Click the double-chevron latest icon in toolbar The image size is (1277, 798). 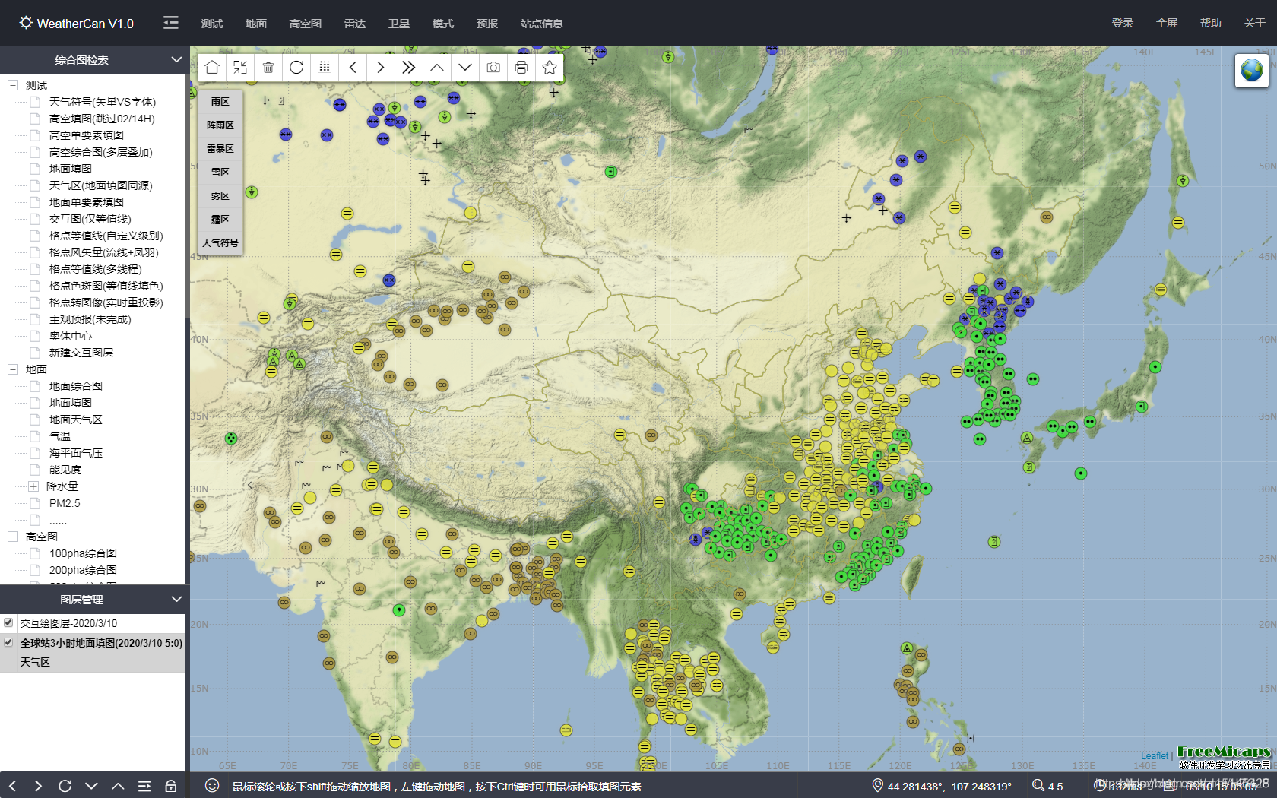pyautogui.click(x=409, y=68)
